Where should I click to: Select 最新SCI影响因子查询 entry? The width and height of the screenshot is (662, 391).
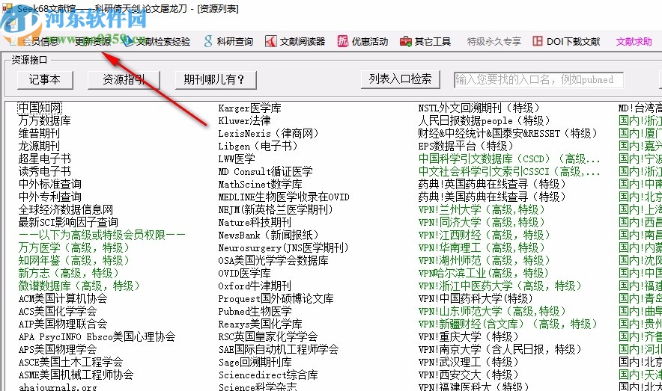(68, 223)
